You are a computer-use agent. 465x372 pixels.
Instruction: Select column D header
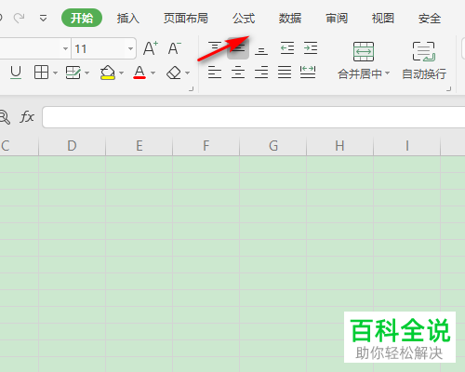(72, 146)
